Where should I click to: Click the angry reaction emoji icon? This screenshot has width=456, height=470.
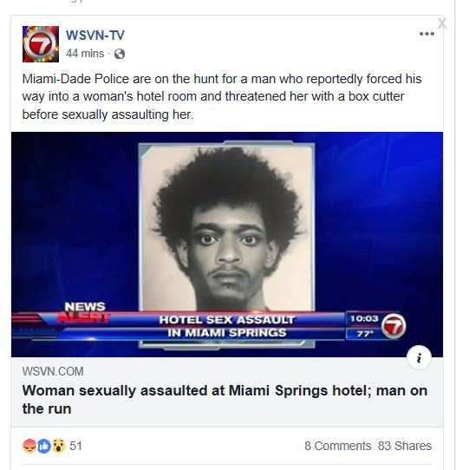[x=29, y=446]
